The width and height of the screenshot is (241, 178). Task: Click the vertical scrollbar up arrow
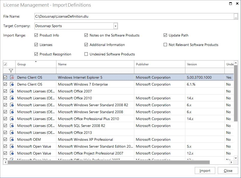tap(236, 63)
